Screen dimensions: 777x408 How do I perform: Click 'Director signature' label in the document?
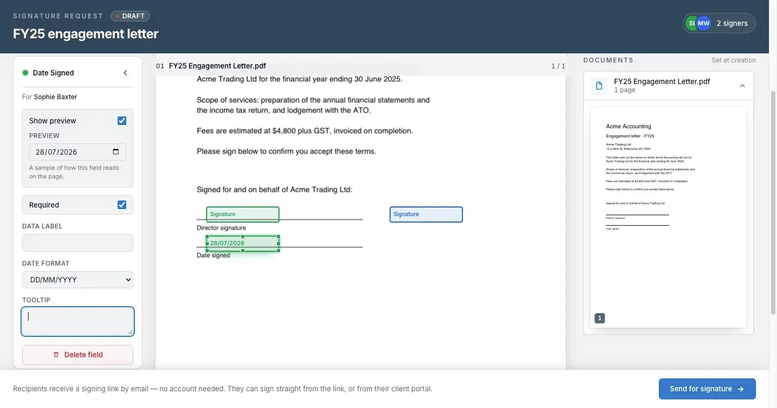point(221,228)
